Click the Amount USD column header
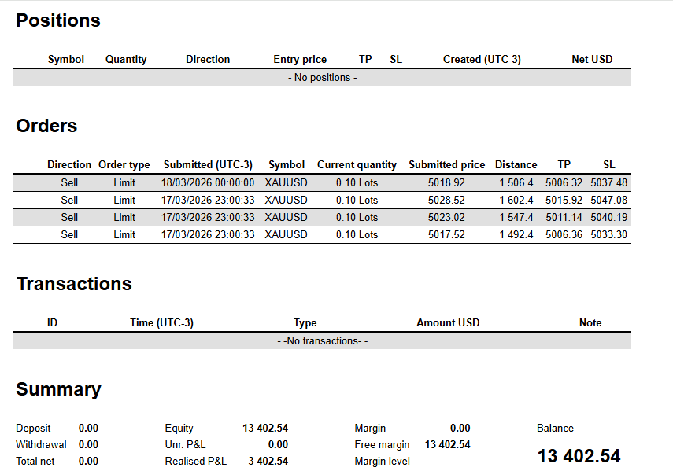673x471 pixels. click(447, 322)
